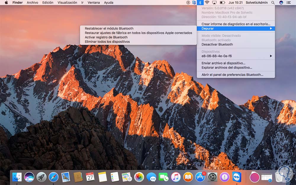Open pink circle item in Dock
This screenshot has height=185, width=296.
[x=255, y=177]
